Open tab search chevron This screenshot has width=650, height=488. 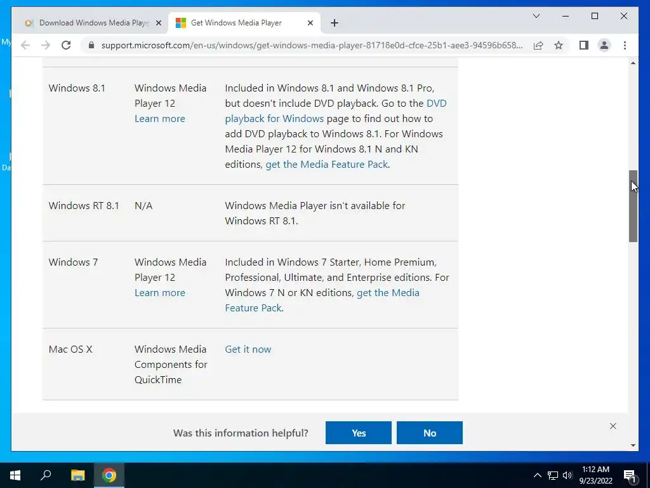536,16
